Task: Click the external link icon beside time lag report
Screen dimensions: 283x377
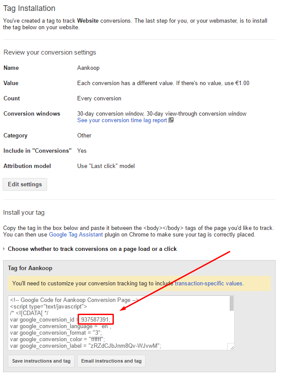Action: (x=171, y=120)
